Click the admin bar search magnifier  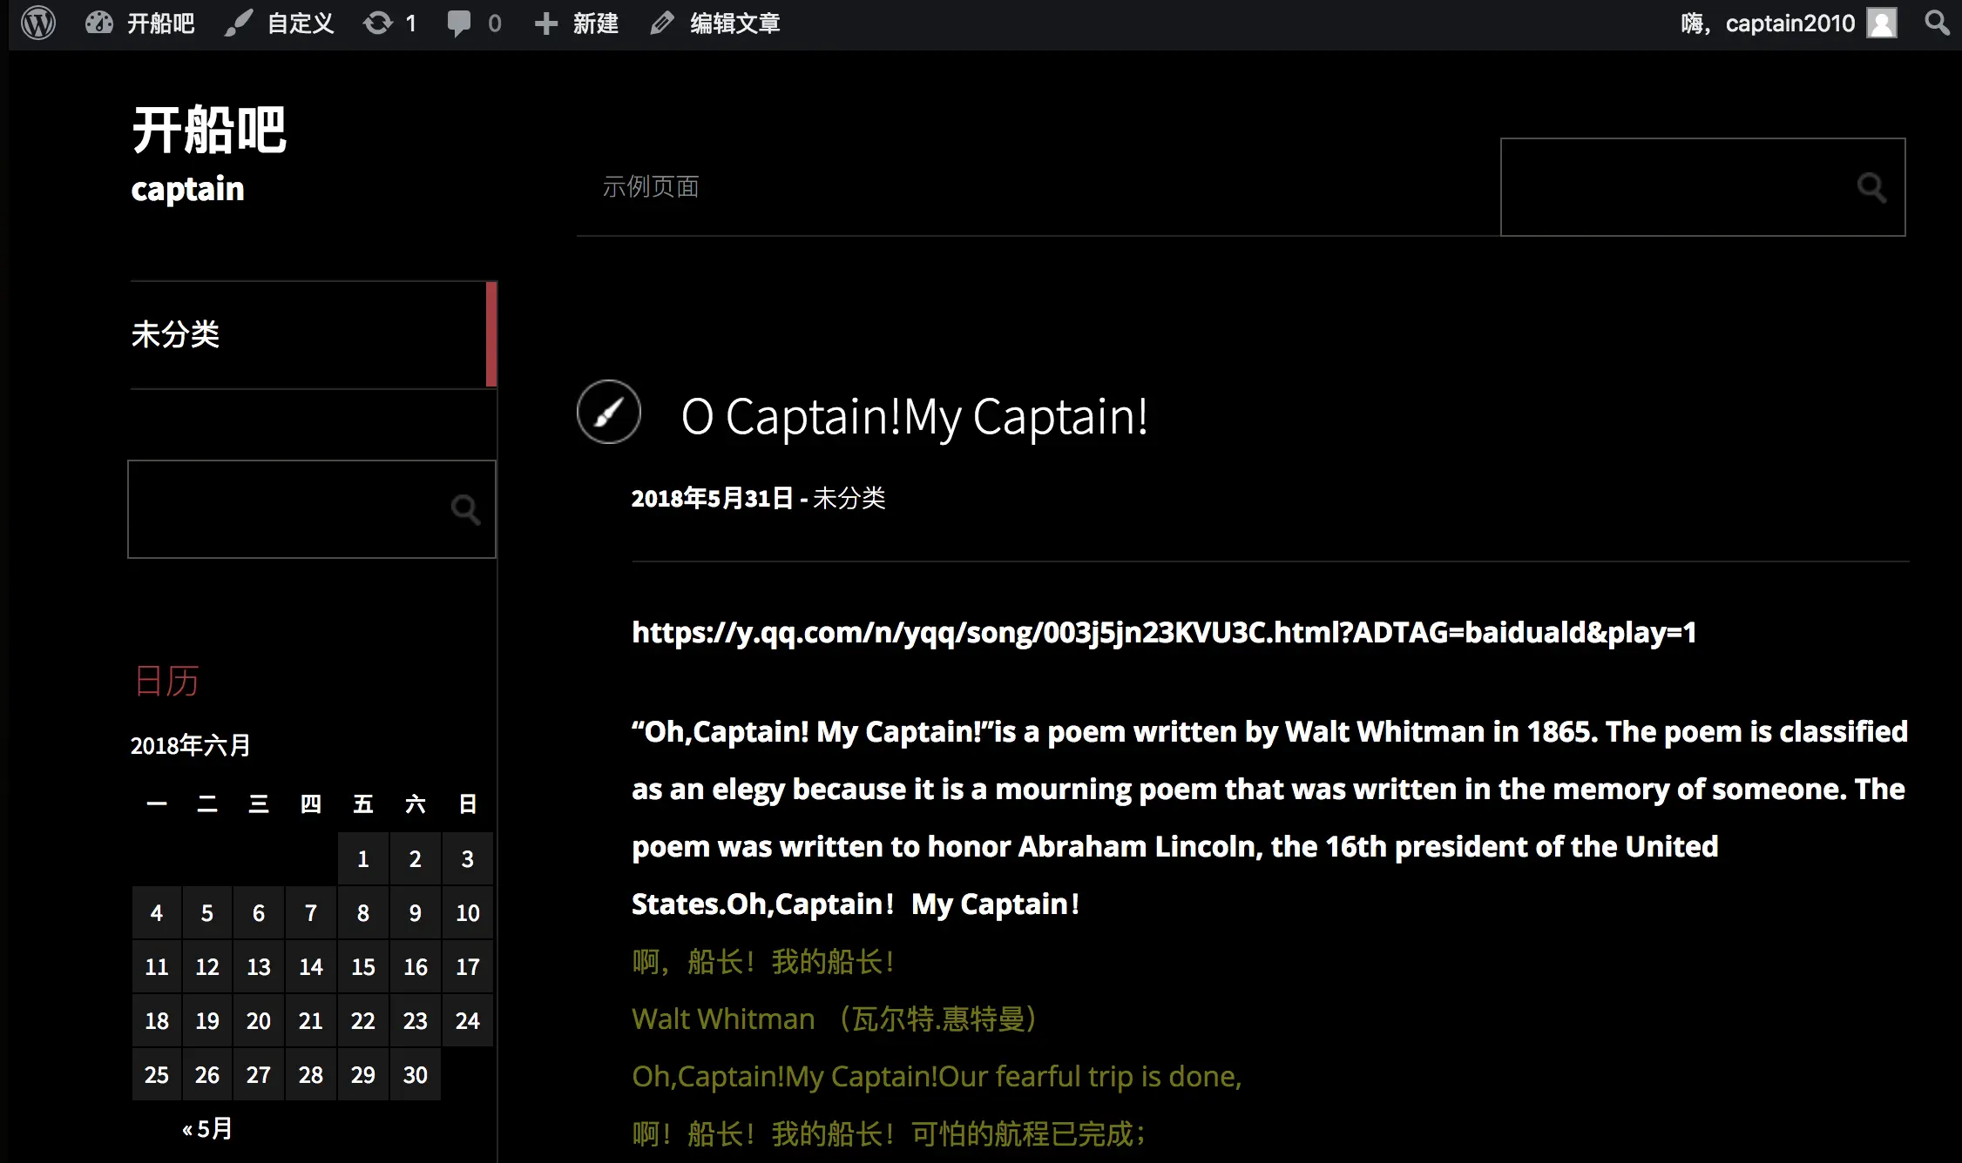point(1936,23)
